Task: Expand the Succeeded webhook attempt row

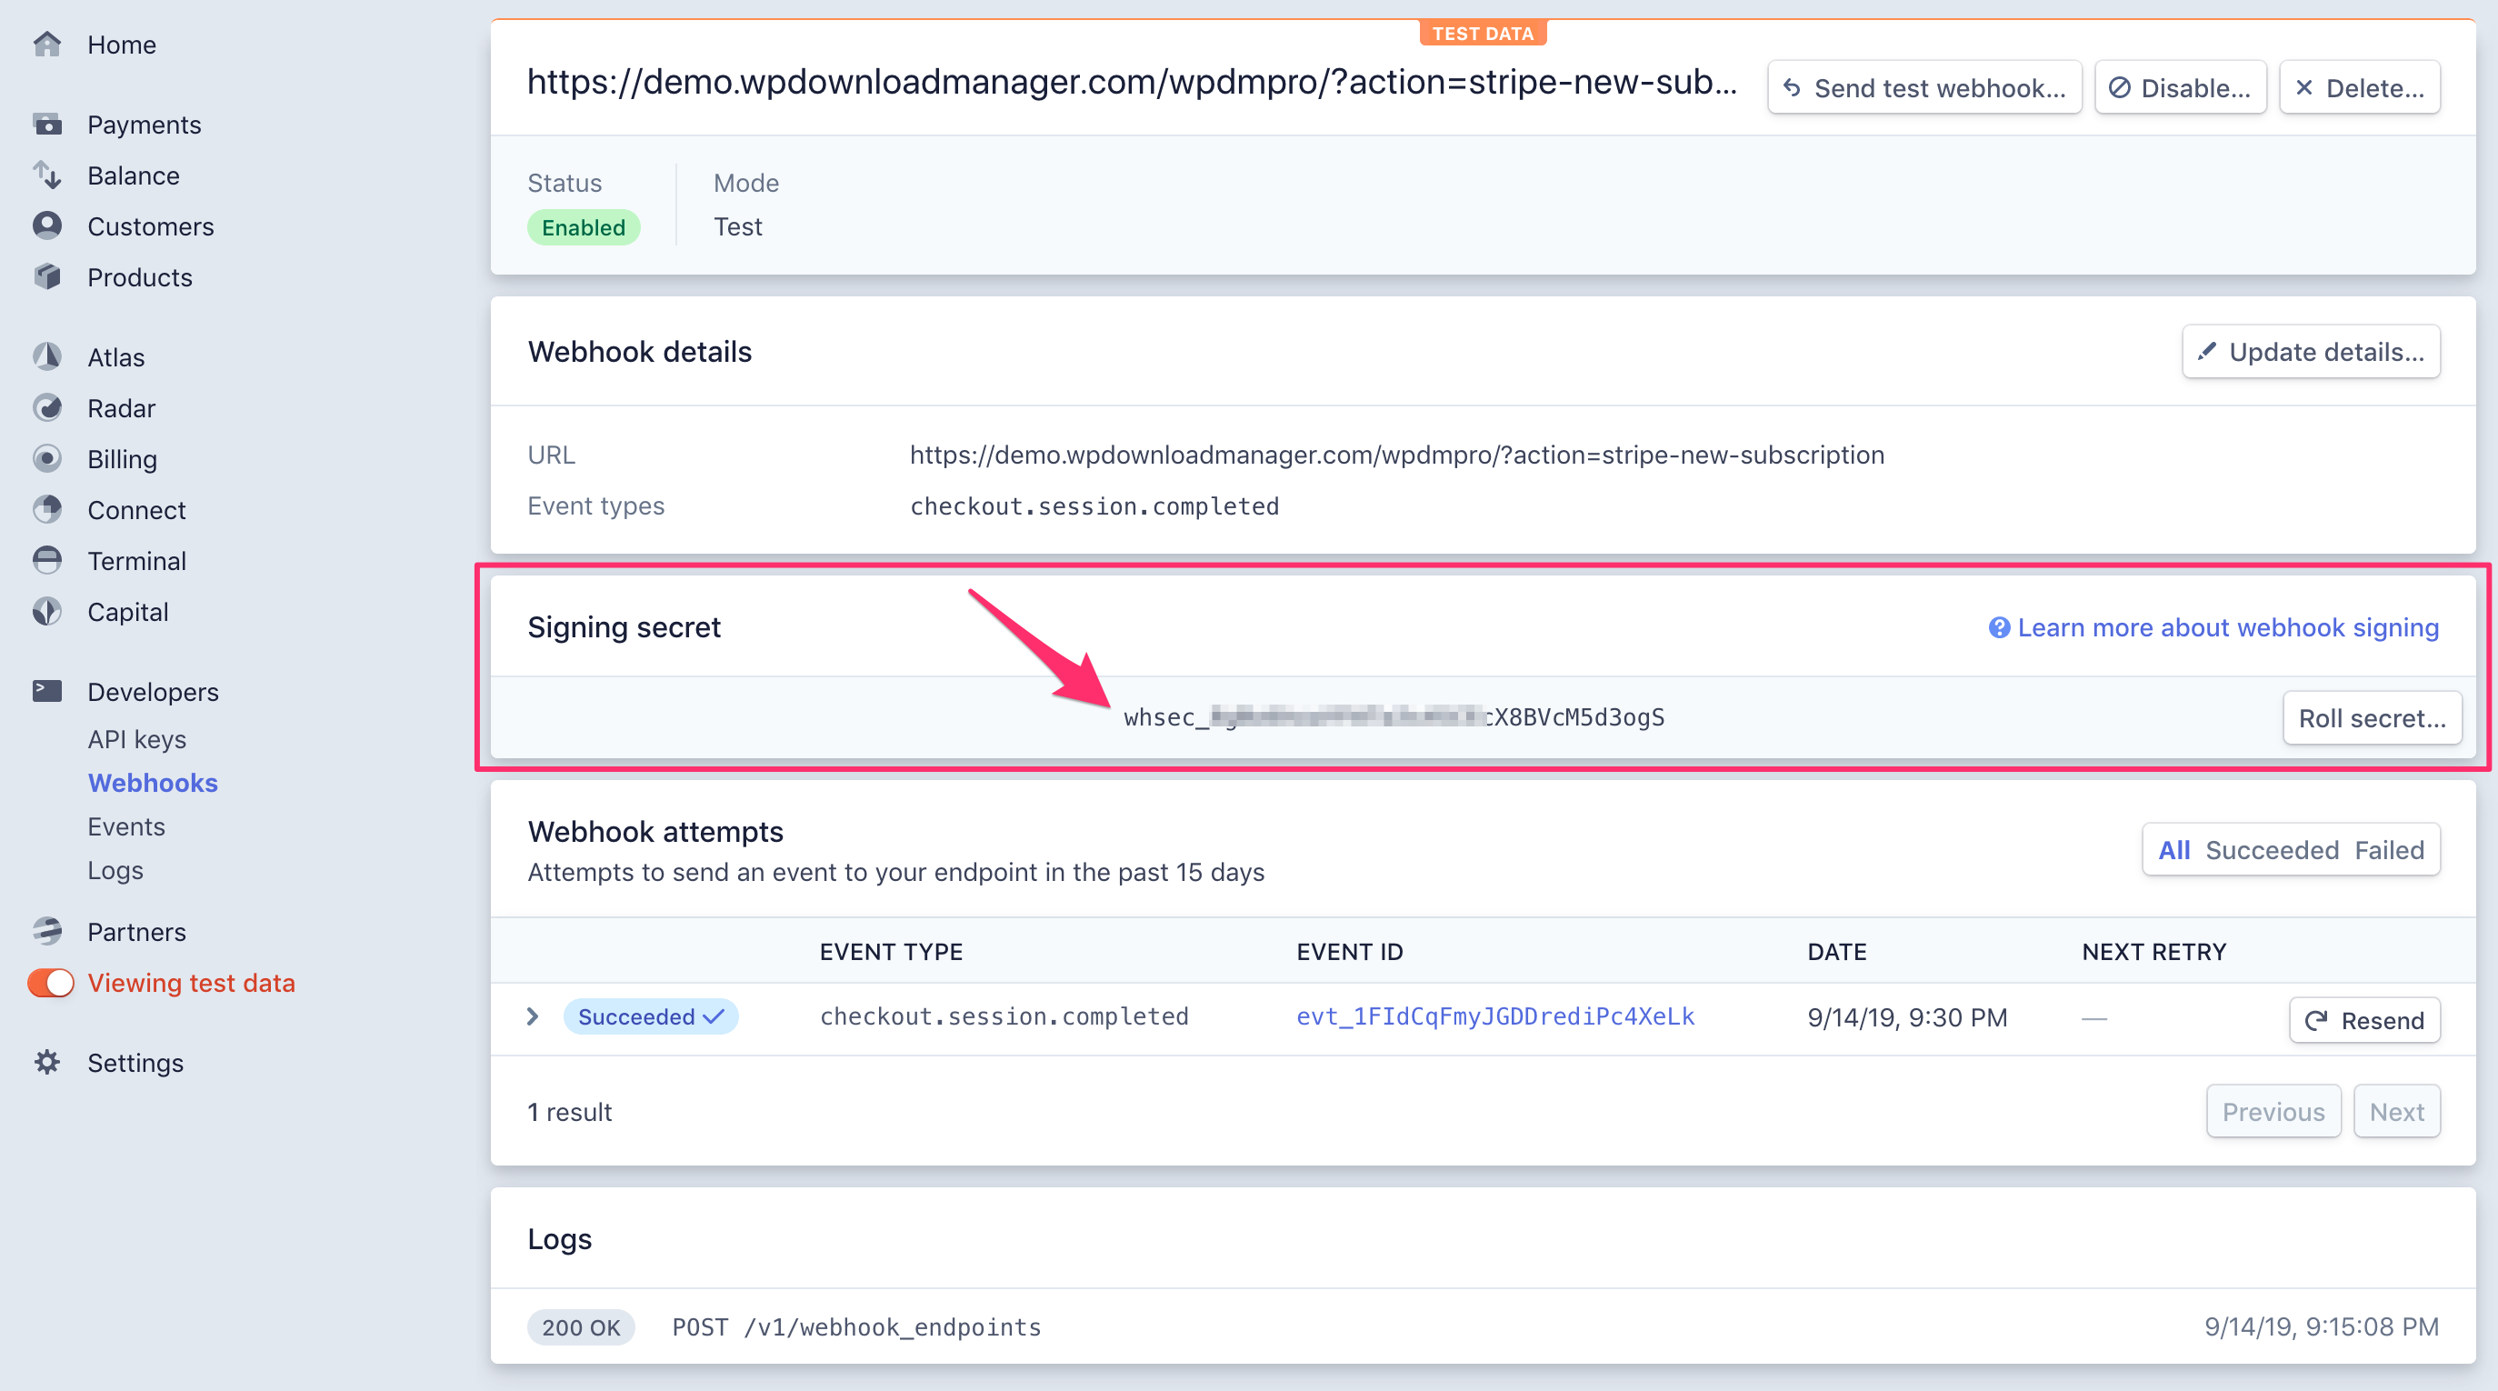Action: tap(533, 1016)
